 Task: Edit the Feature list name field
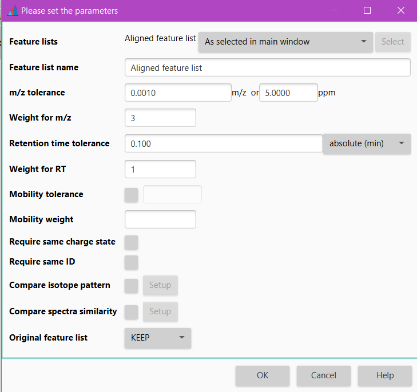(268, 67)
